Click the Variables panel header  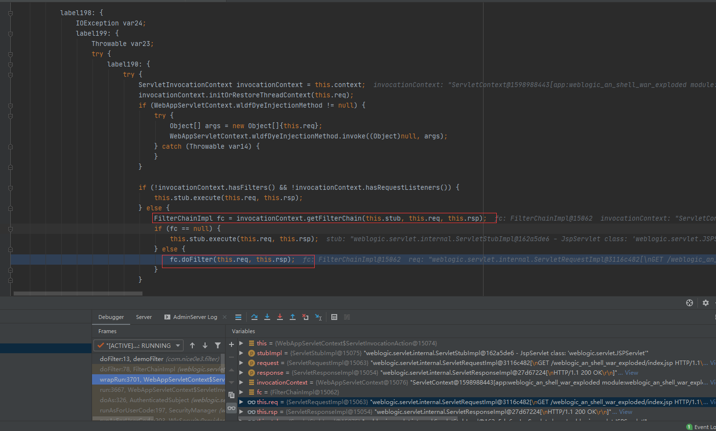(x=243, y=331)
